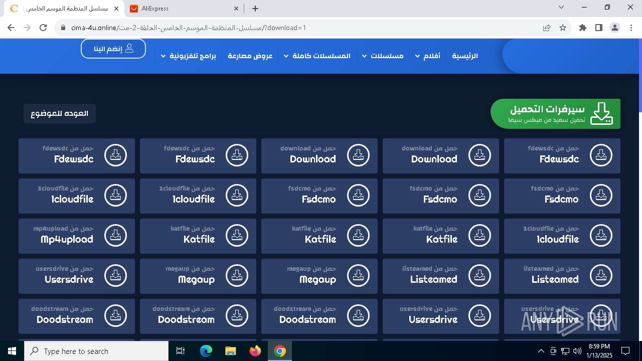
Task: Open the Chrome three-dot menu
Action: [x=631, y=28]
